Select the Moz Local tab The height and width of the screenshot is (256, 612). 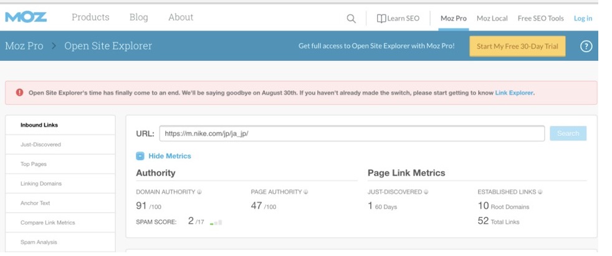tap(492, 18)
